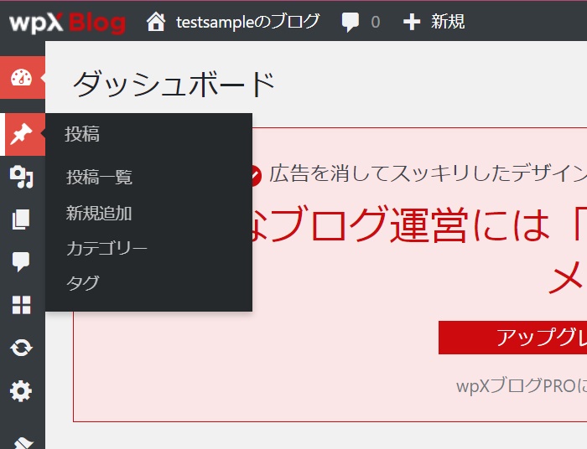Click the wpX Blog logo
587x449 pixels.
click(67, 22)
